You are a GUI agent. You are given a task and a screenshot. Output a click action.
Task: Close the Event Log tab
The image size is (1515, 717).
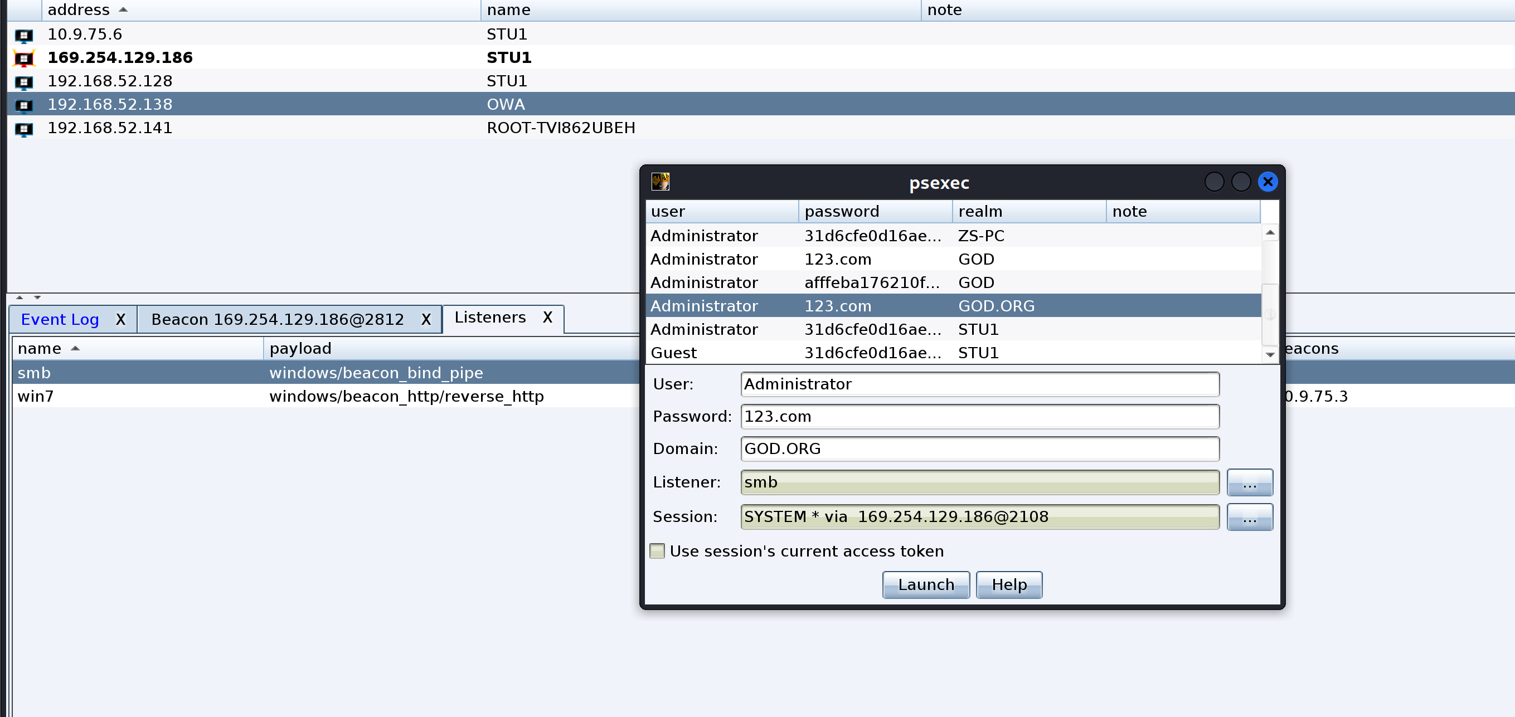120,319
